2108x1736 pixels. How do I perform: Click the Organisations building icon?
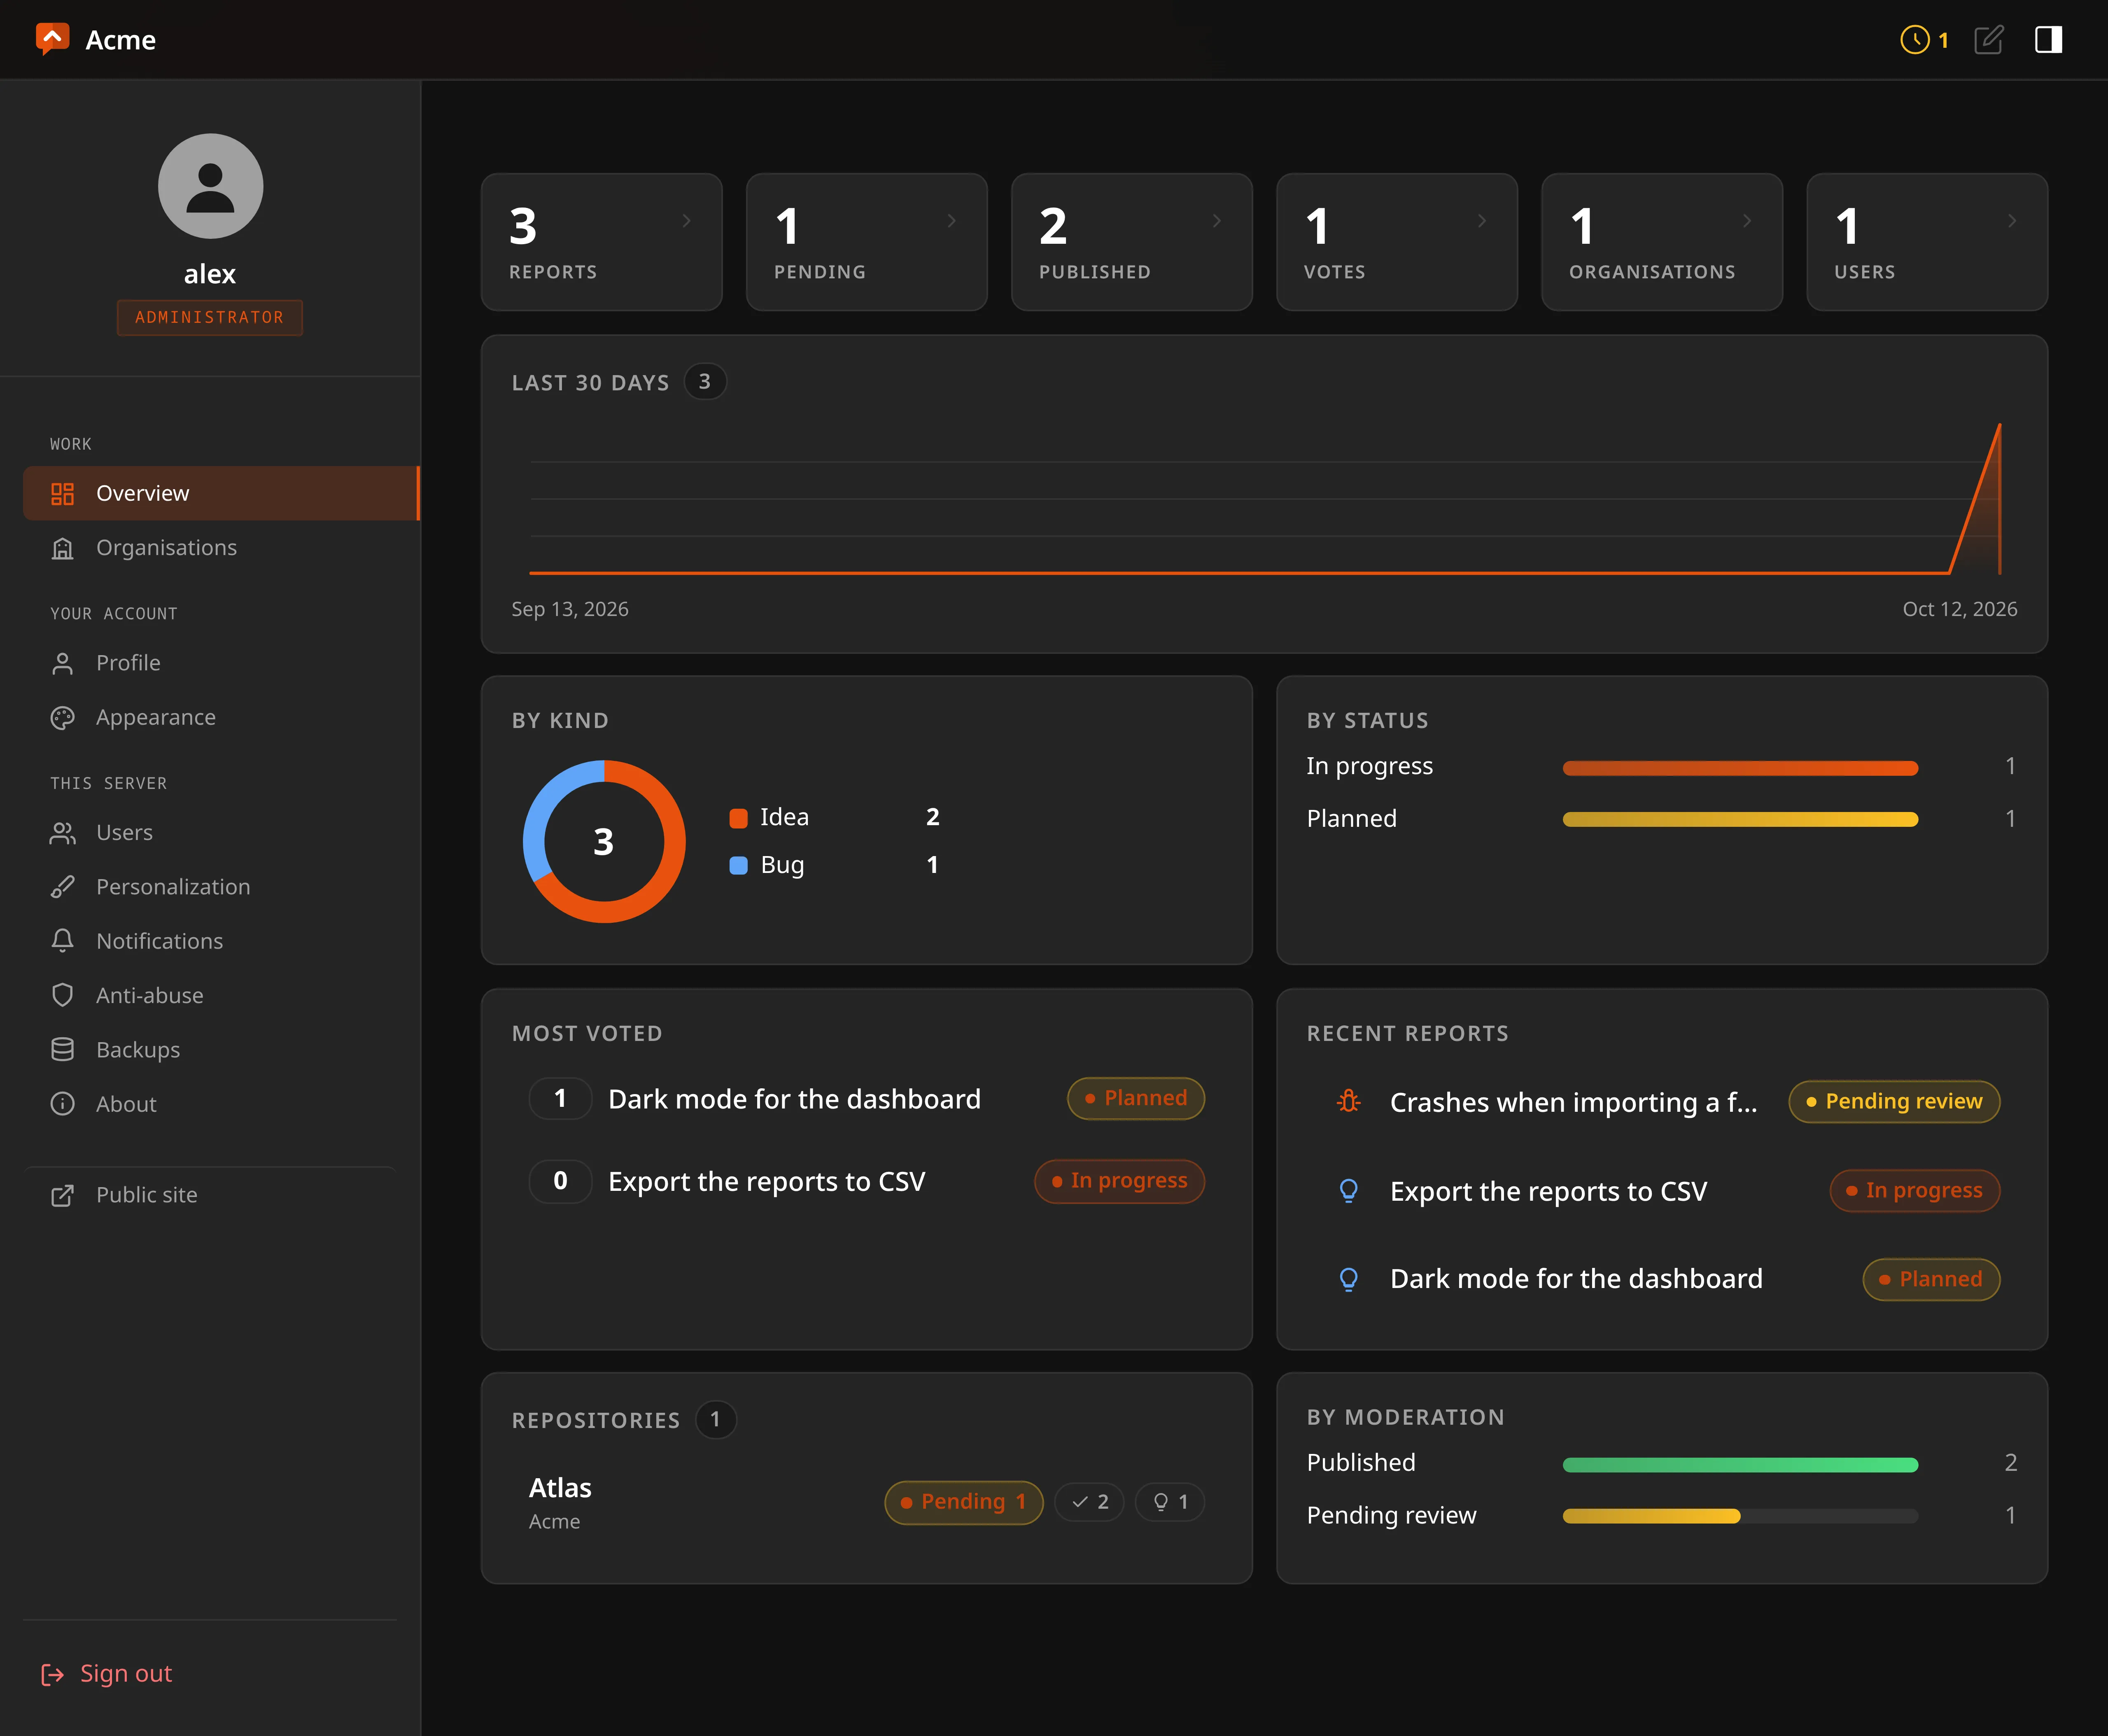[62, 548]
